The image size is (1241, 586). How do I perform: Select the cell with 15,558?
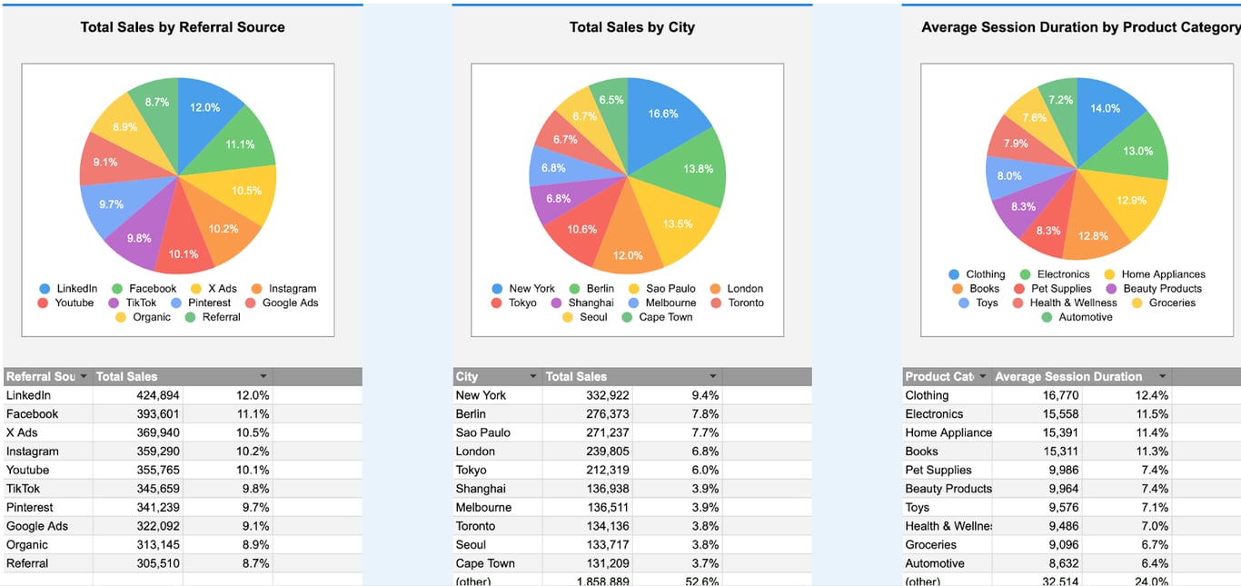(x=1037, y=414)
